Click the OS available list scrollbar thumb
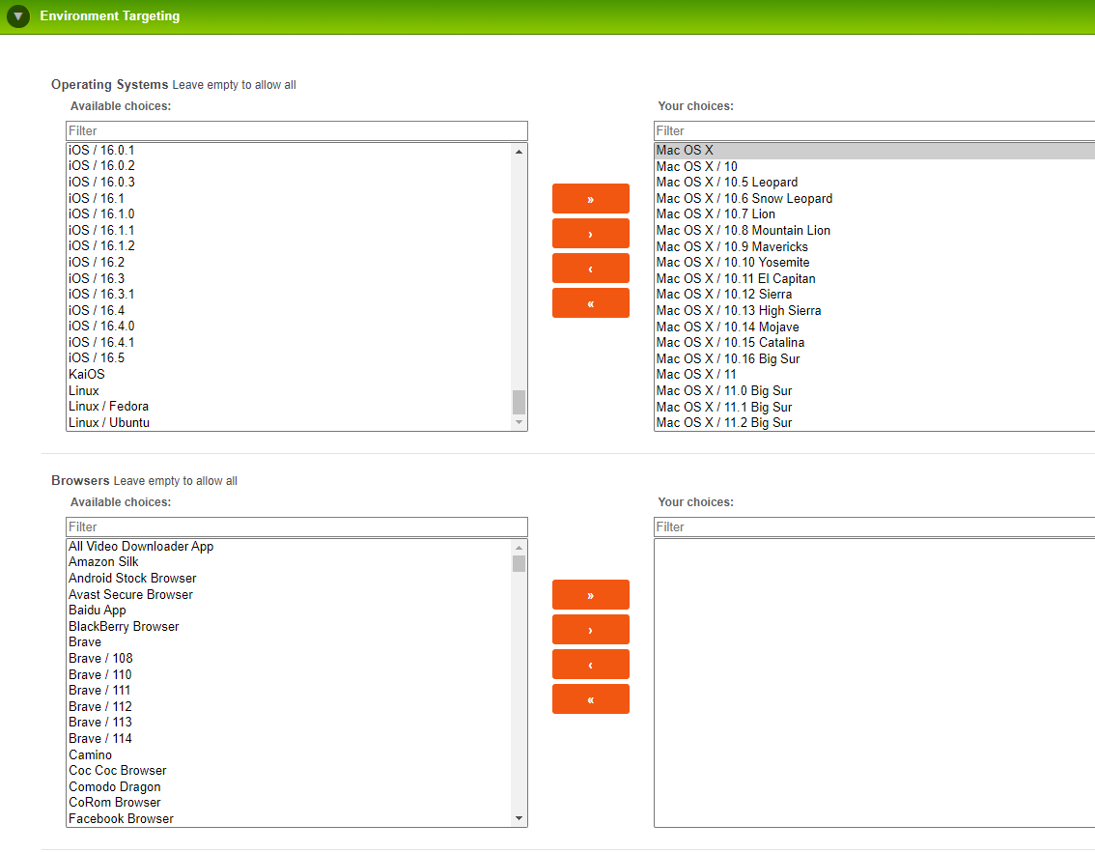This screenshot has height=853, width=1095. click(x=519, y=403)
